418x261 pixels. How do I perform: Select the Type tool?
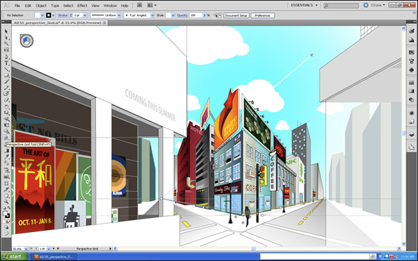6,63
